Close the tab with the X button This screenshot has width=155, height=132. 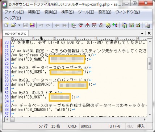(149, 33)
